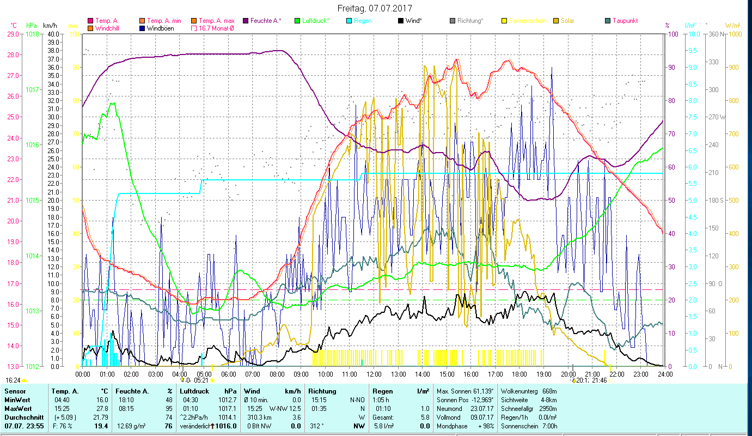Click the '16.7 Monat-Ø' legend label

[217, 28]
